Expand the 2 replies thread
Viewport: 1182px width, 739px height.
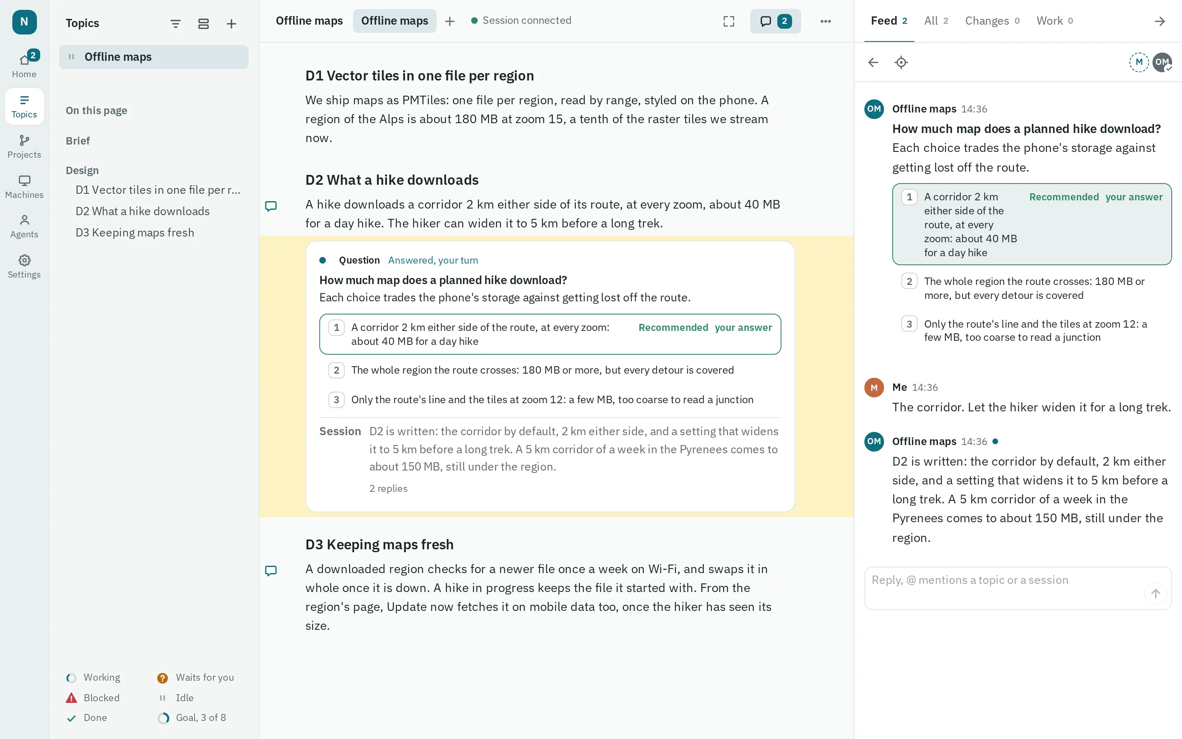point(388,488)
